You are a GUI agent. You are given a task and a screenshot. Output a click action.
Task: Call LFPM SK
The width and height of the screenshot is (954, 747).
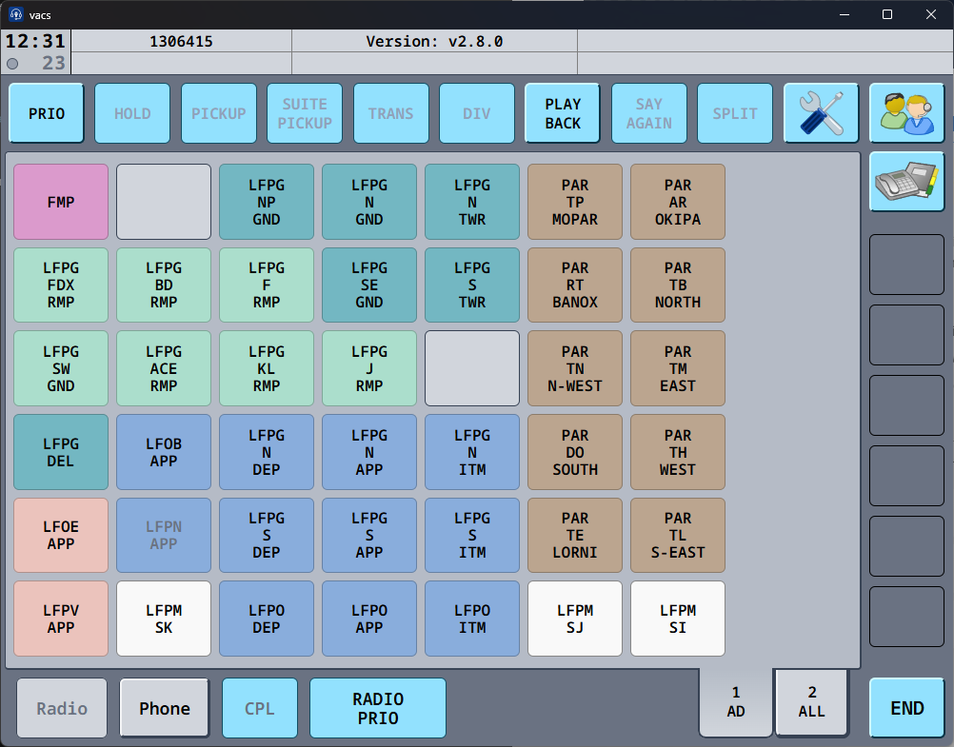click(164, 619)
